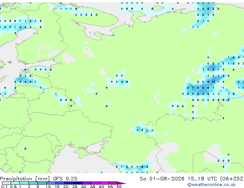Click the 20 to 25 mm legend swatch
Image resolution: width=244 pixels, height=188 pixels.
[69, 183]
